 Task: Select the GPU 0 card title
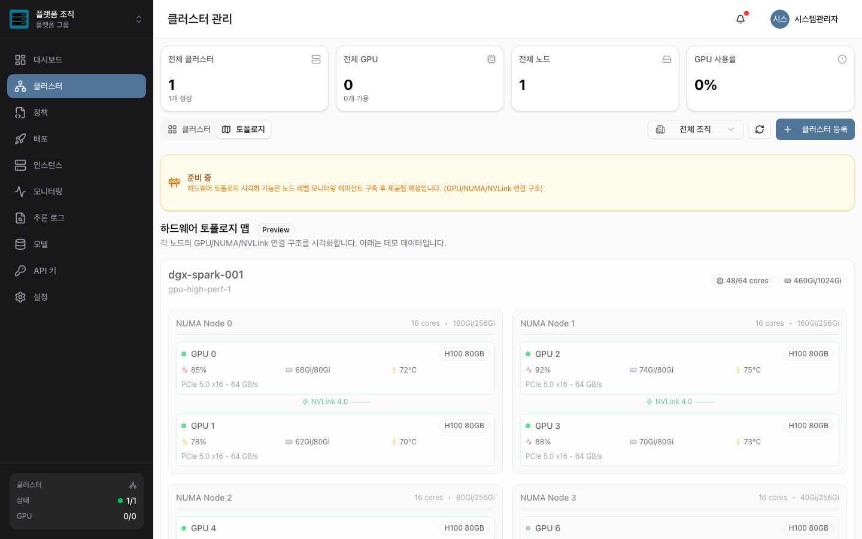[x=204, y=354]
